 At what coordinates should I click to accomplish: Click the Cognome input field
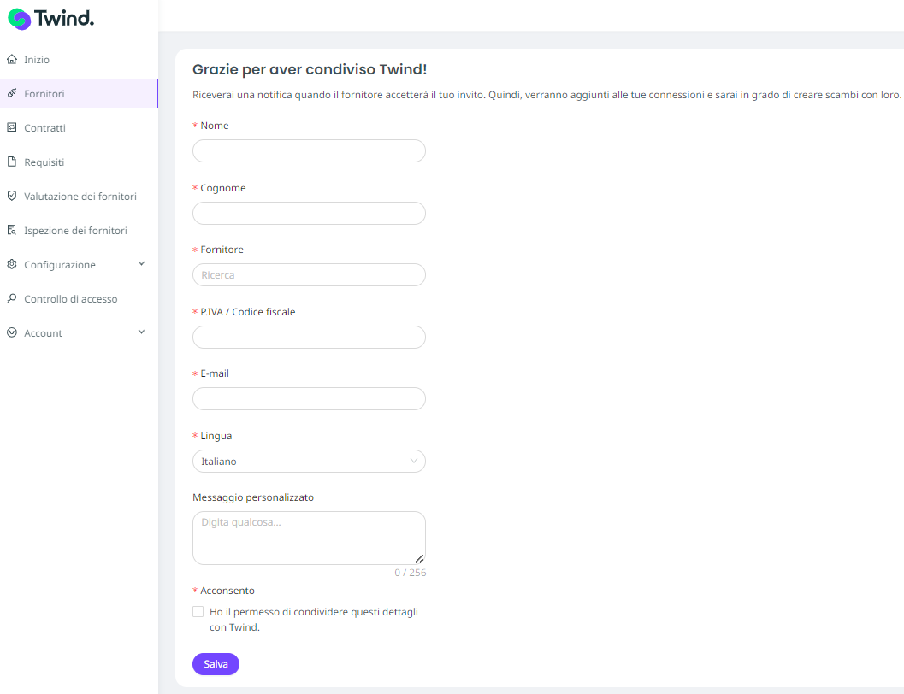coord(309,213)
